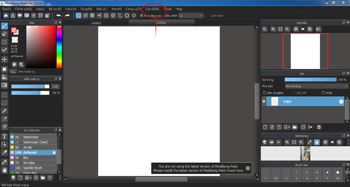Zoom in on Navigator panel
The image size is (350, 187).
click(x=273, y=29)
